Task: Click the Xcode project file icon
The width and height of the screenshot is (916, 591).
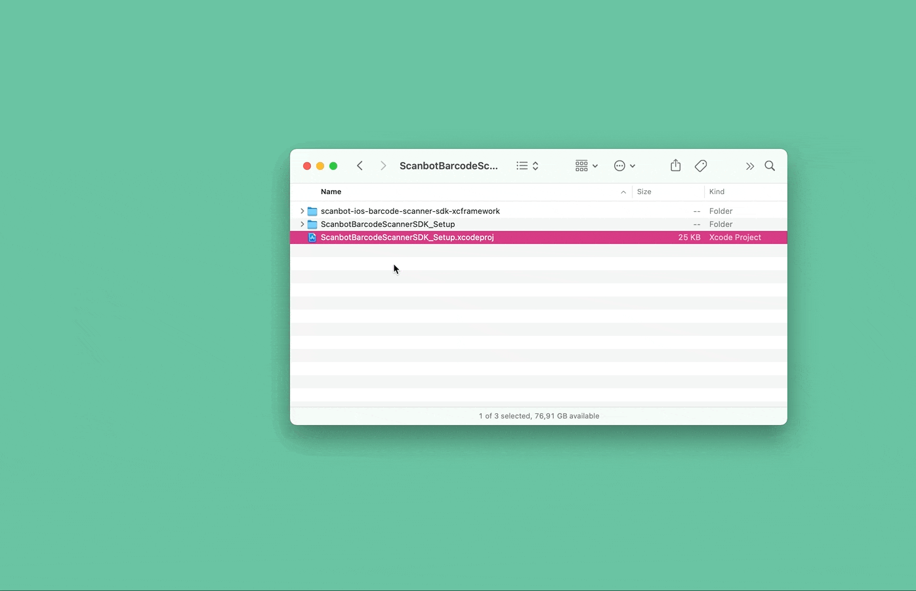Action: pyautogui.click(x=312, y=237)
